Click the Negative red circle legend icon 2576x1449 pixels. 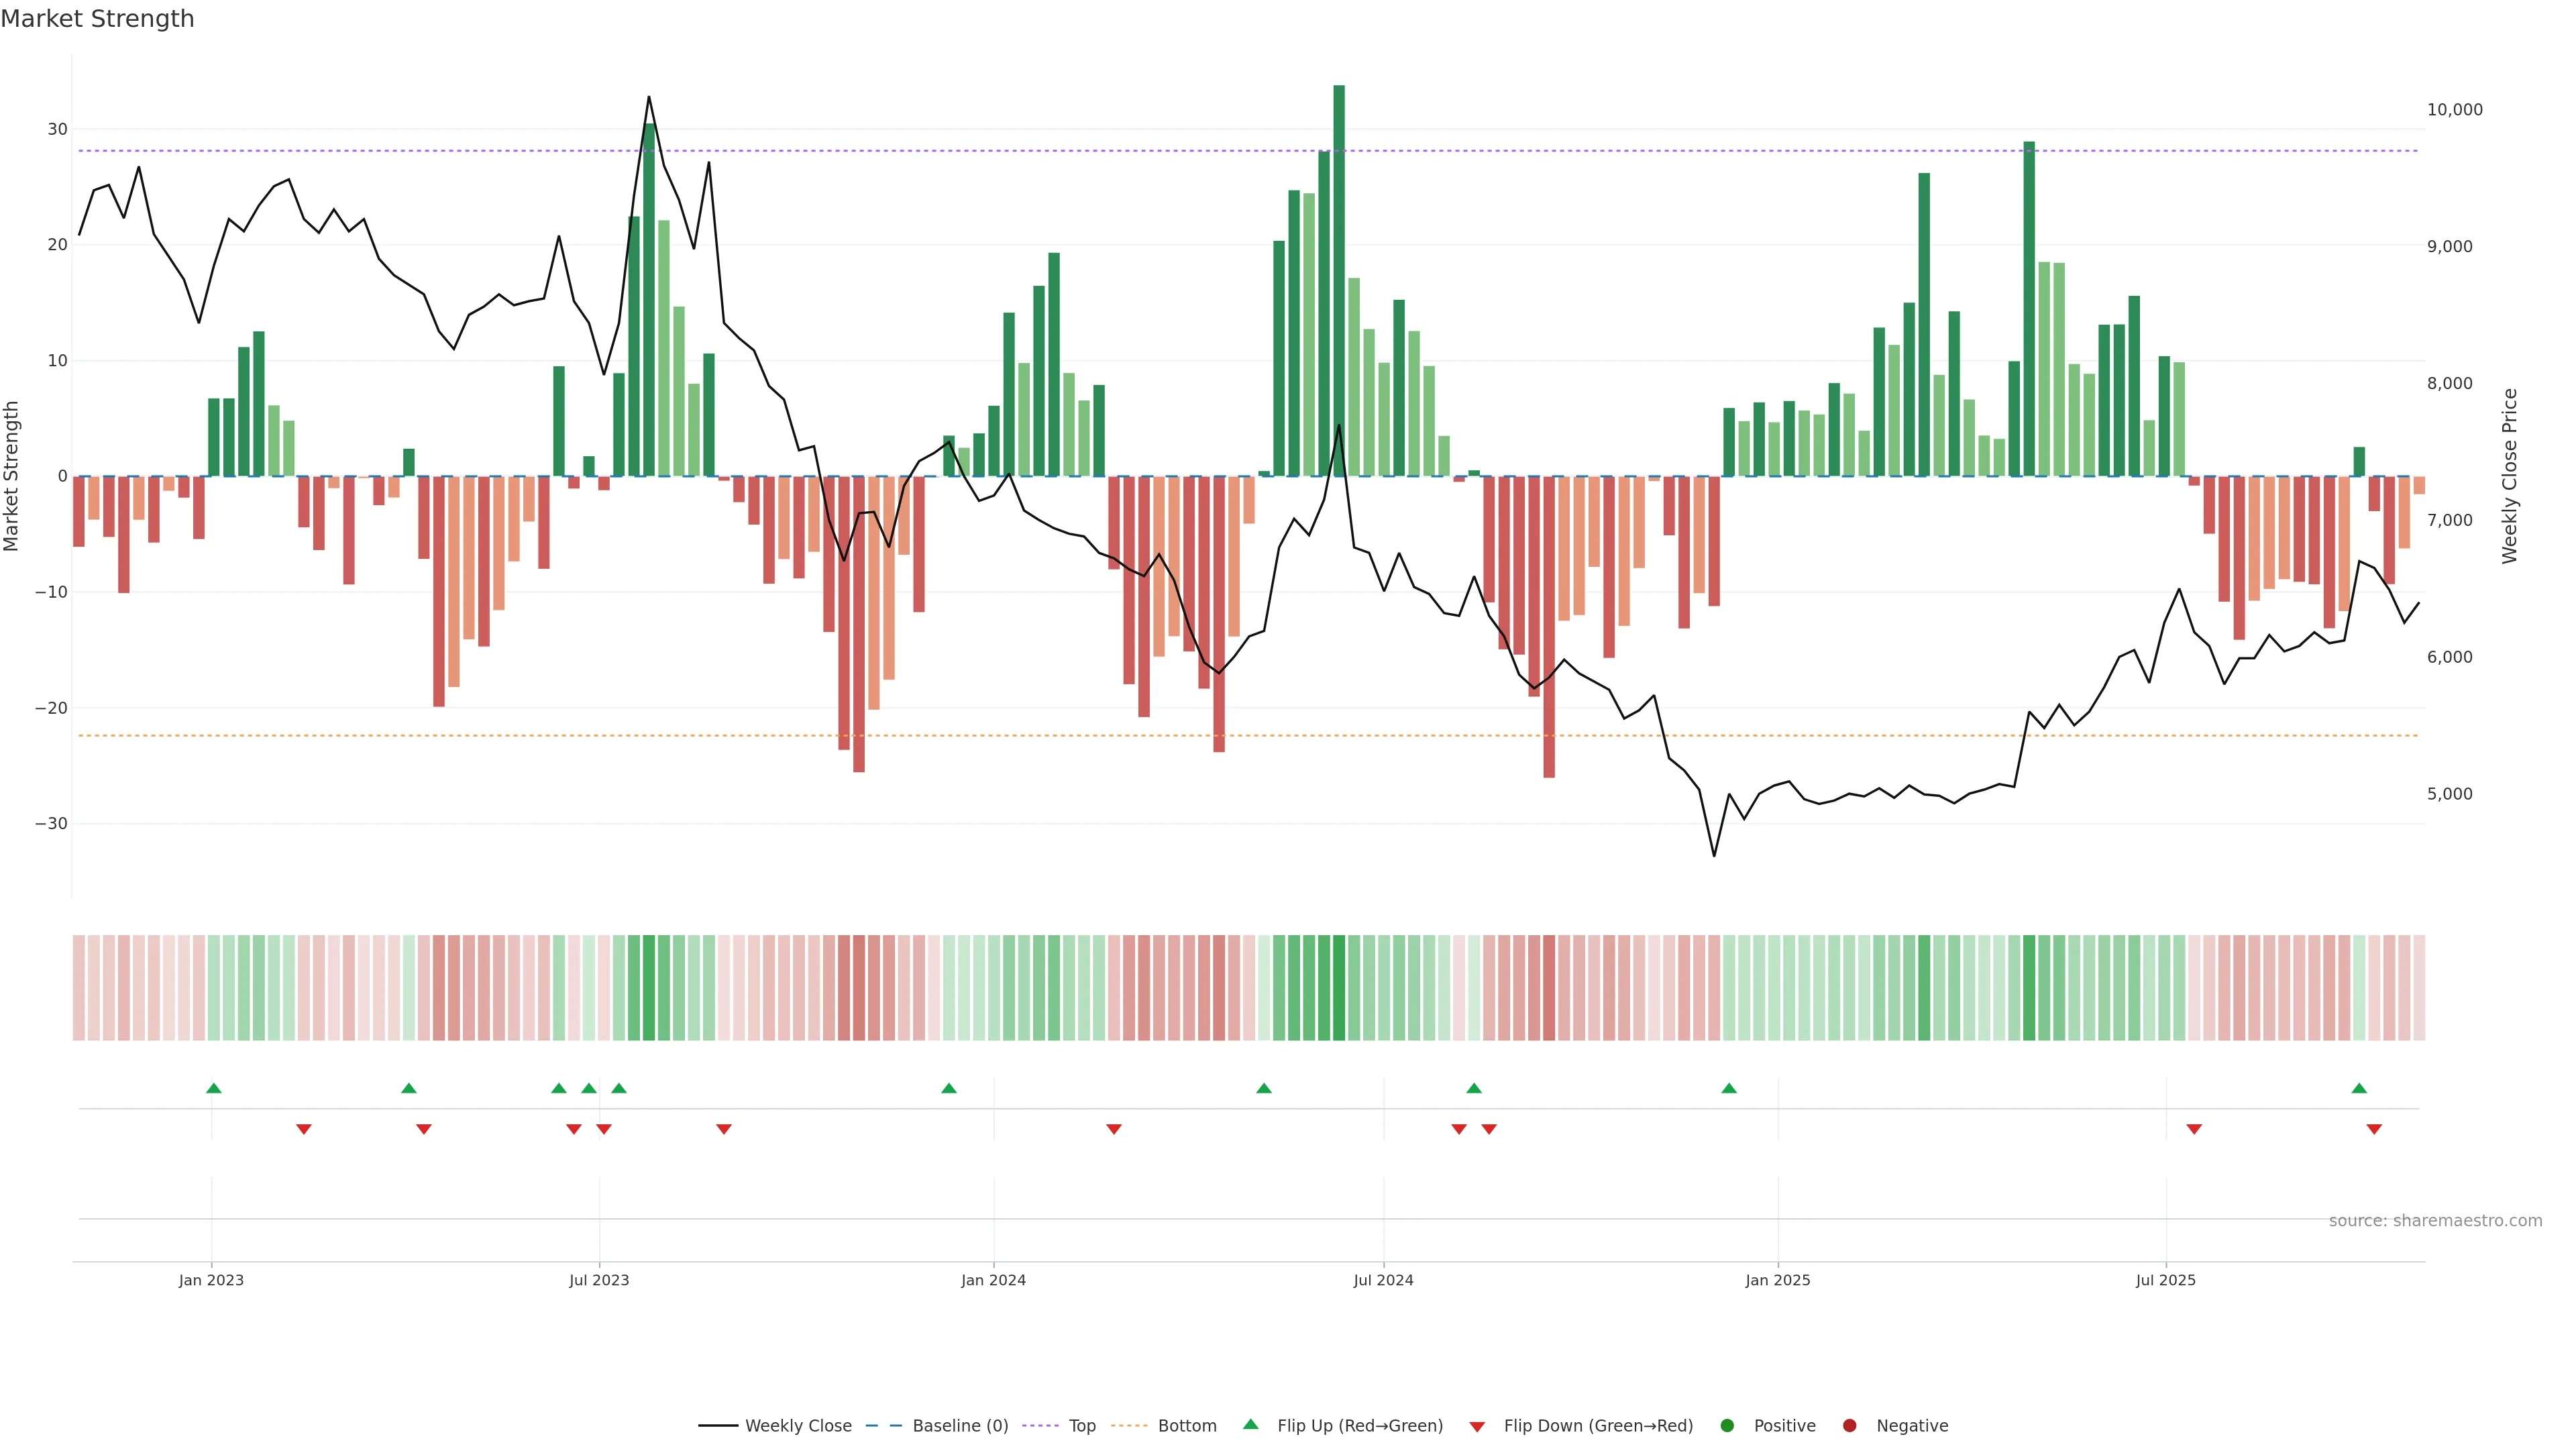tap(1849, 1426)
